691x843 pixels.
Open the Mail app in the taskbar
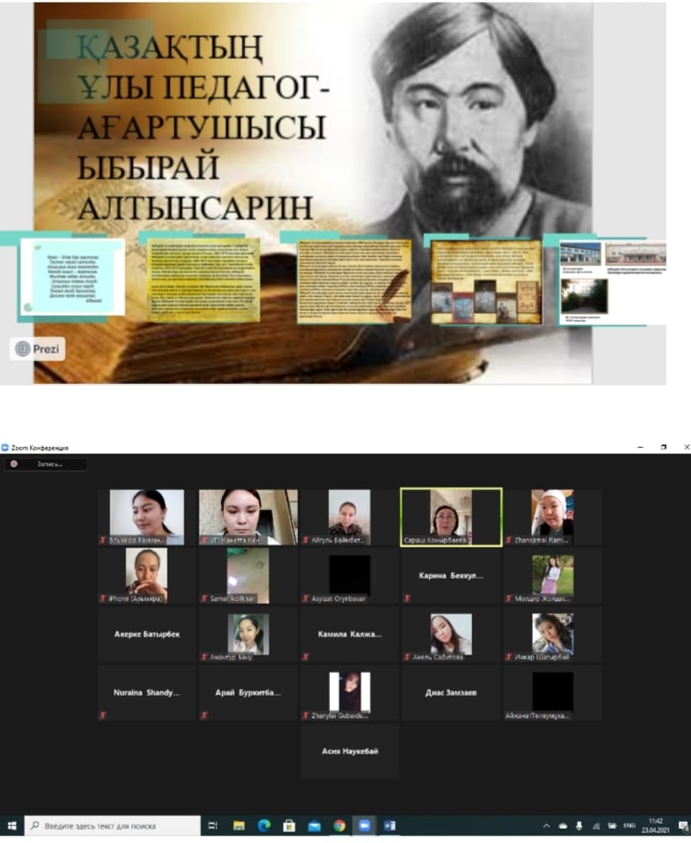pyautogui.click(x=314, y=825)
